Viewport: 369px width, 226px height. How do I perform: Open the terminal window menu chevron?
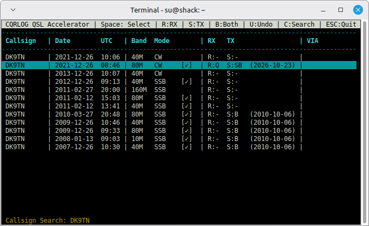[x=13, y=10]
